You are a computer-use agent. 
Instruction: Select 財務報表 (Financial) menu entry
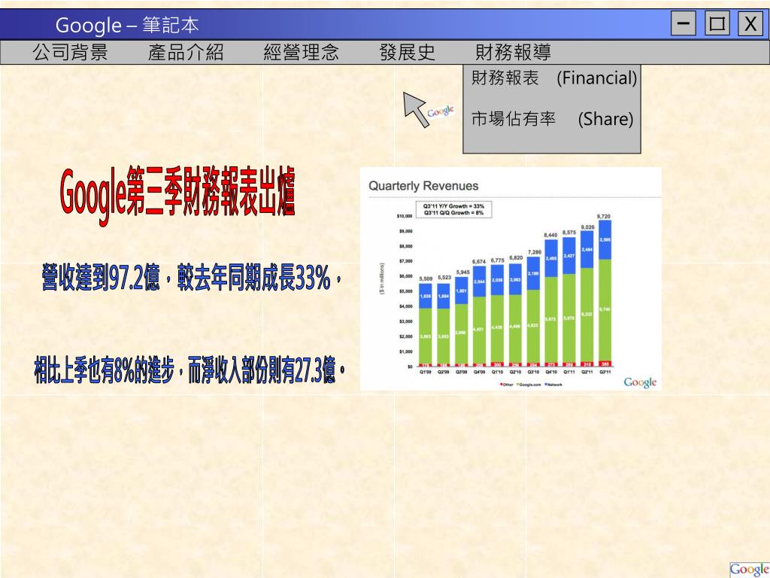pos(554,78)
